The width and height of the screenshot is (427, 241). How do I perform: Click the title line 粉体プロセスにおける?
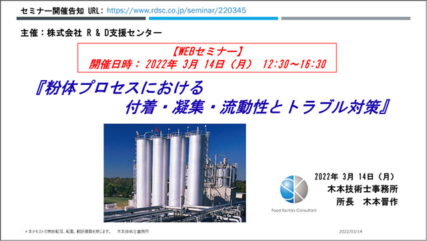[x=120, y=88]
